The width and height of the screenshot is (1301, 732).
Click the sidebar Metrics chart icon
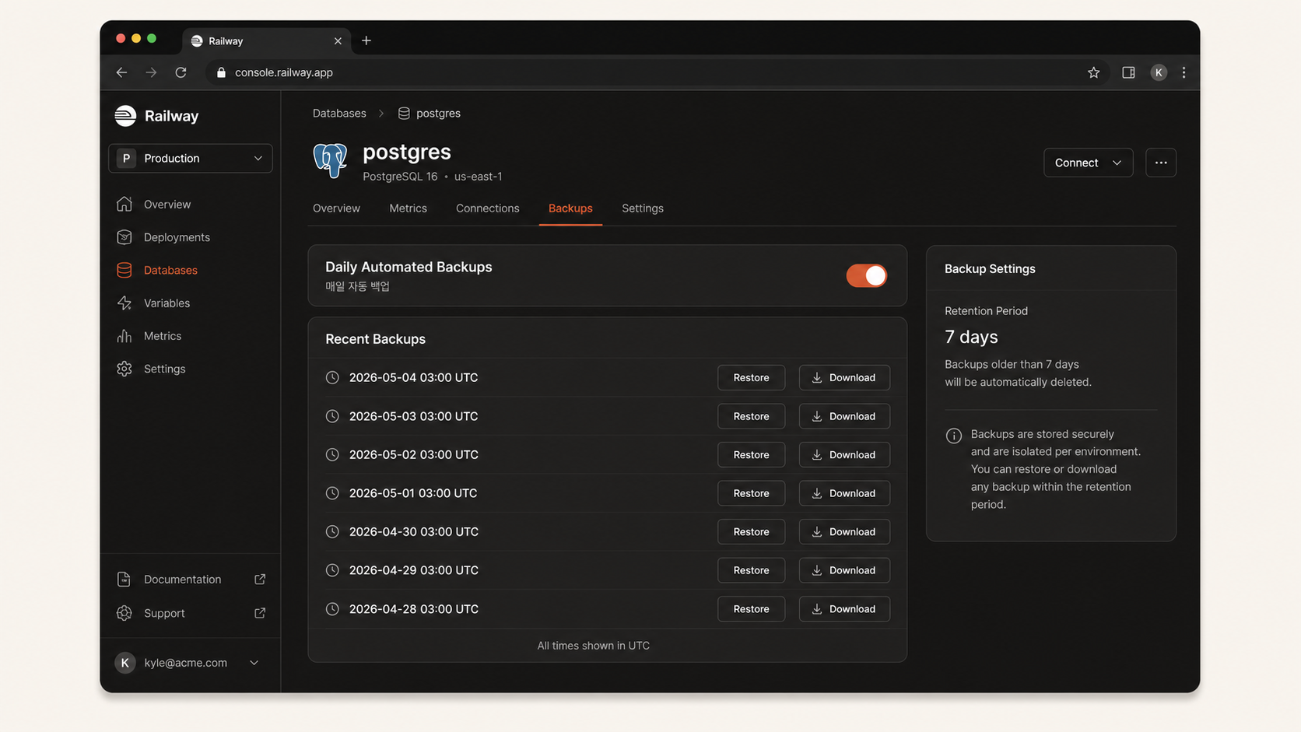[x=124, y=336]
